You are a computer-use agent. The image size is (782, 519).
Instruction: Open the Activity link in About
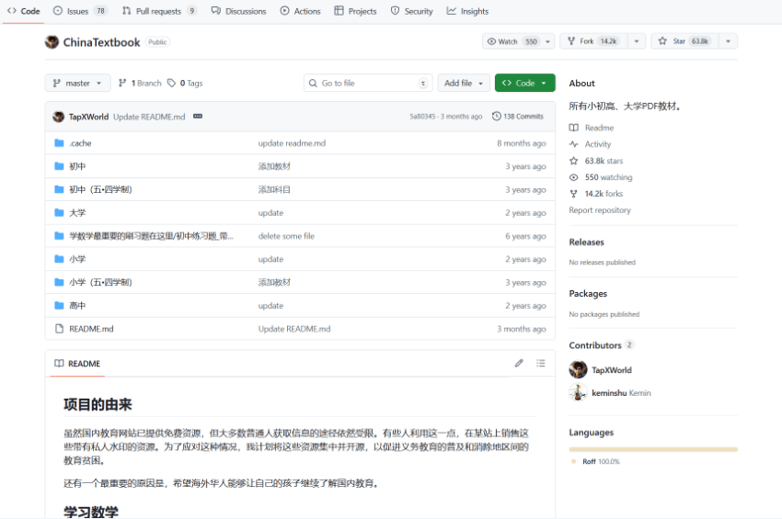click(x=590, y=144)
